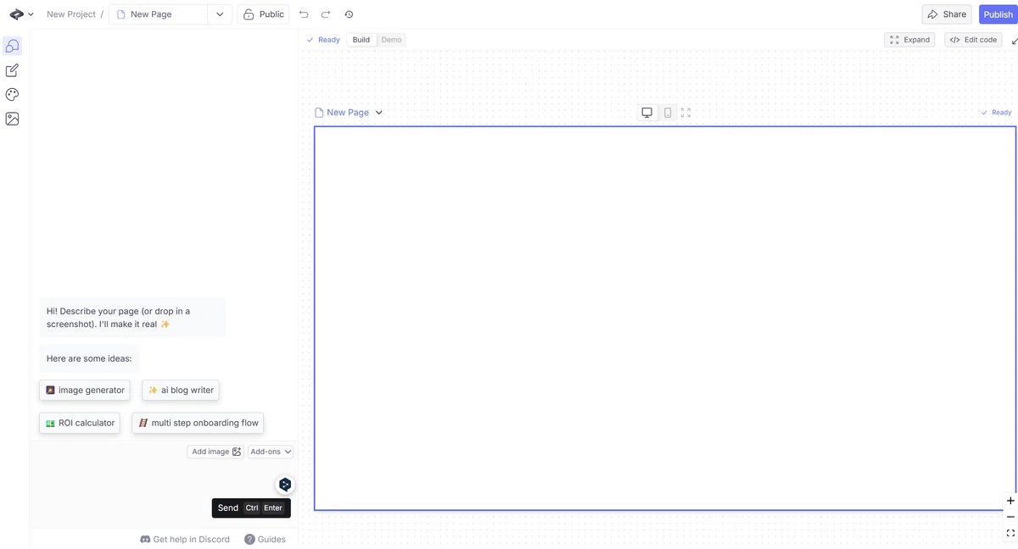Open the app logo menu
Viewport: 1018px width, 549px height.
(21, 14)
